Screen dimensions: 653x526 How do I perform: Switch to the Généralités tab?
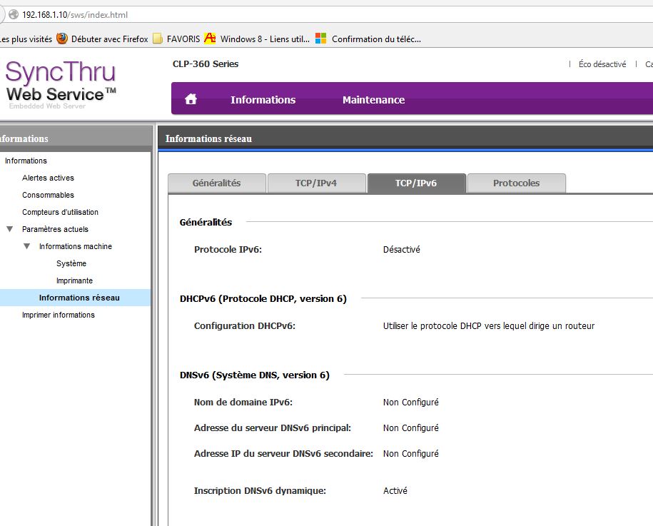click(216, 183)
